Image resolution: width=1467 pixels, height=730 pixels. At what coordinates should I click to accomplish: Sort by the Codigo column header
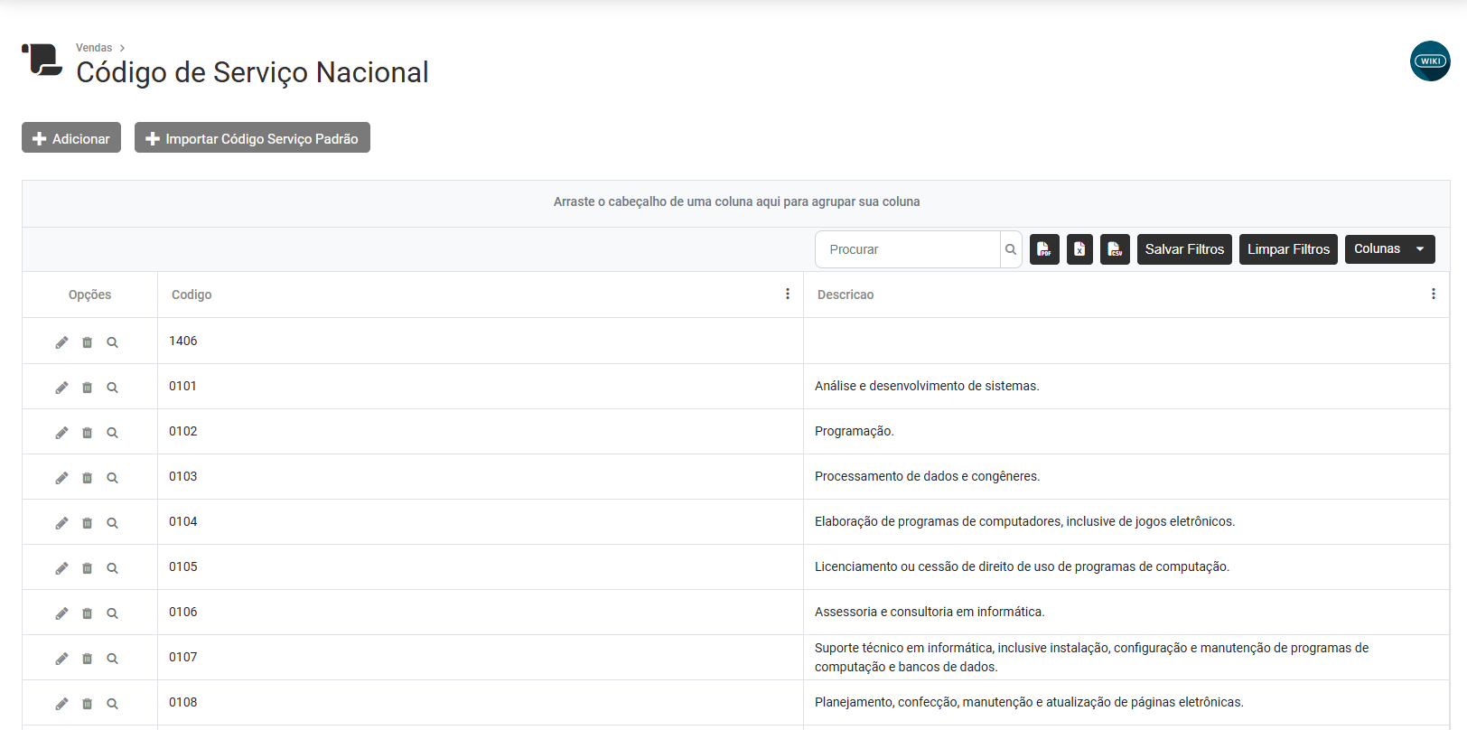point(192,295)
